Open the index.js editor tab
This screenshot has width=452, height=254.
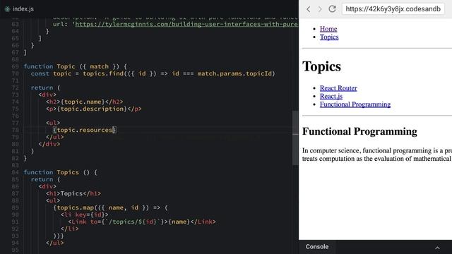pyautogui.click(x=19, y=9)
